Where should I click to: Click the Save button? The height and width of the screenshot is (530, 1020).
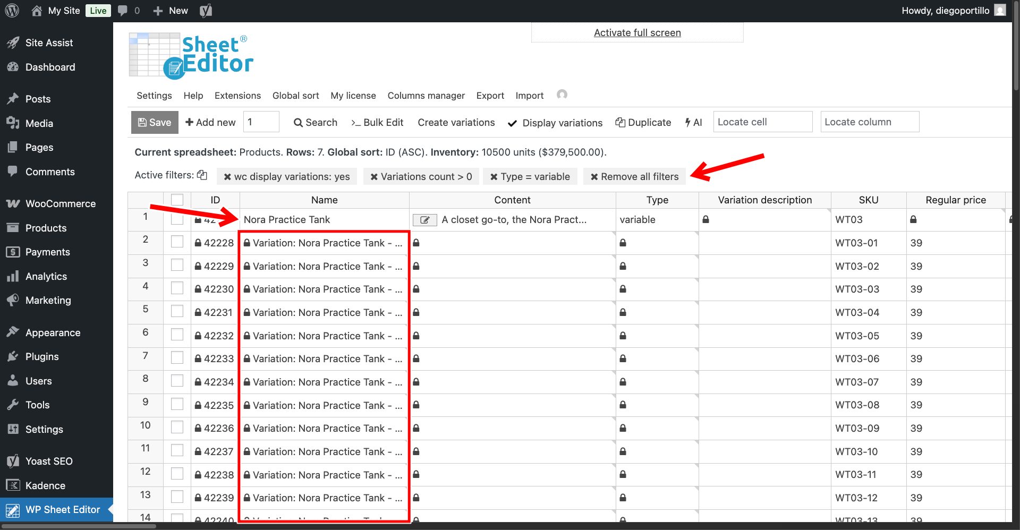[x=155, y=122]
